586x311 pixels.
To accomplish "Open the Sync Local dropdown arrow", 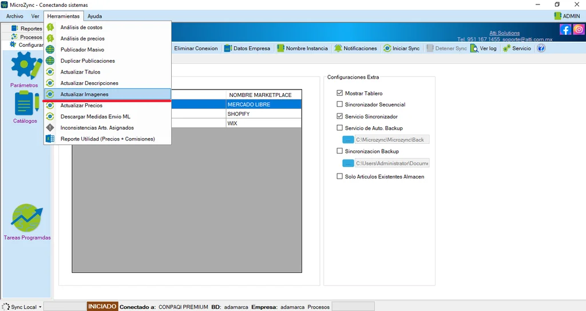I will (40, 307).
